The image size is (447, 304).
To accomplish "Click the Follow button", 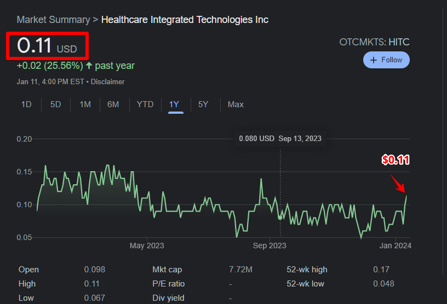I will [386, 60].
